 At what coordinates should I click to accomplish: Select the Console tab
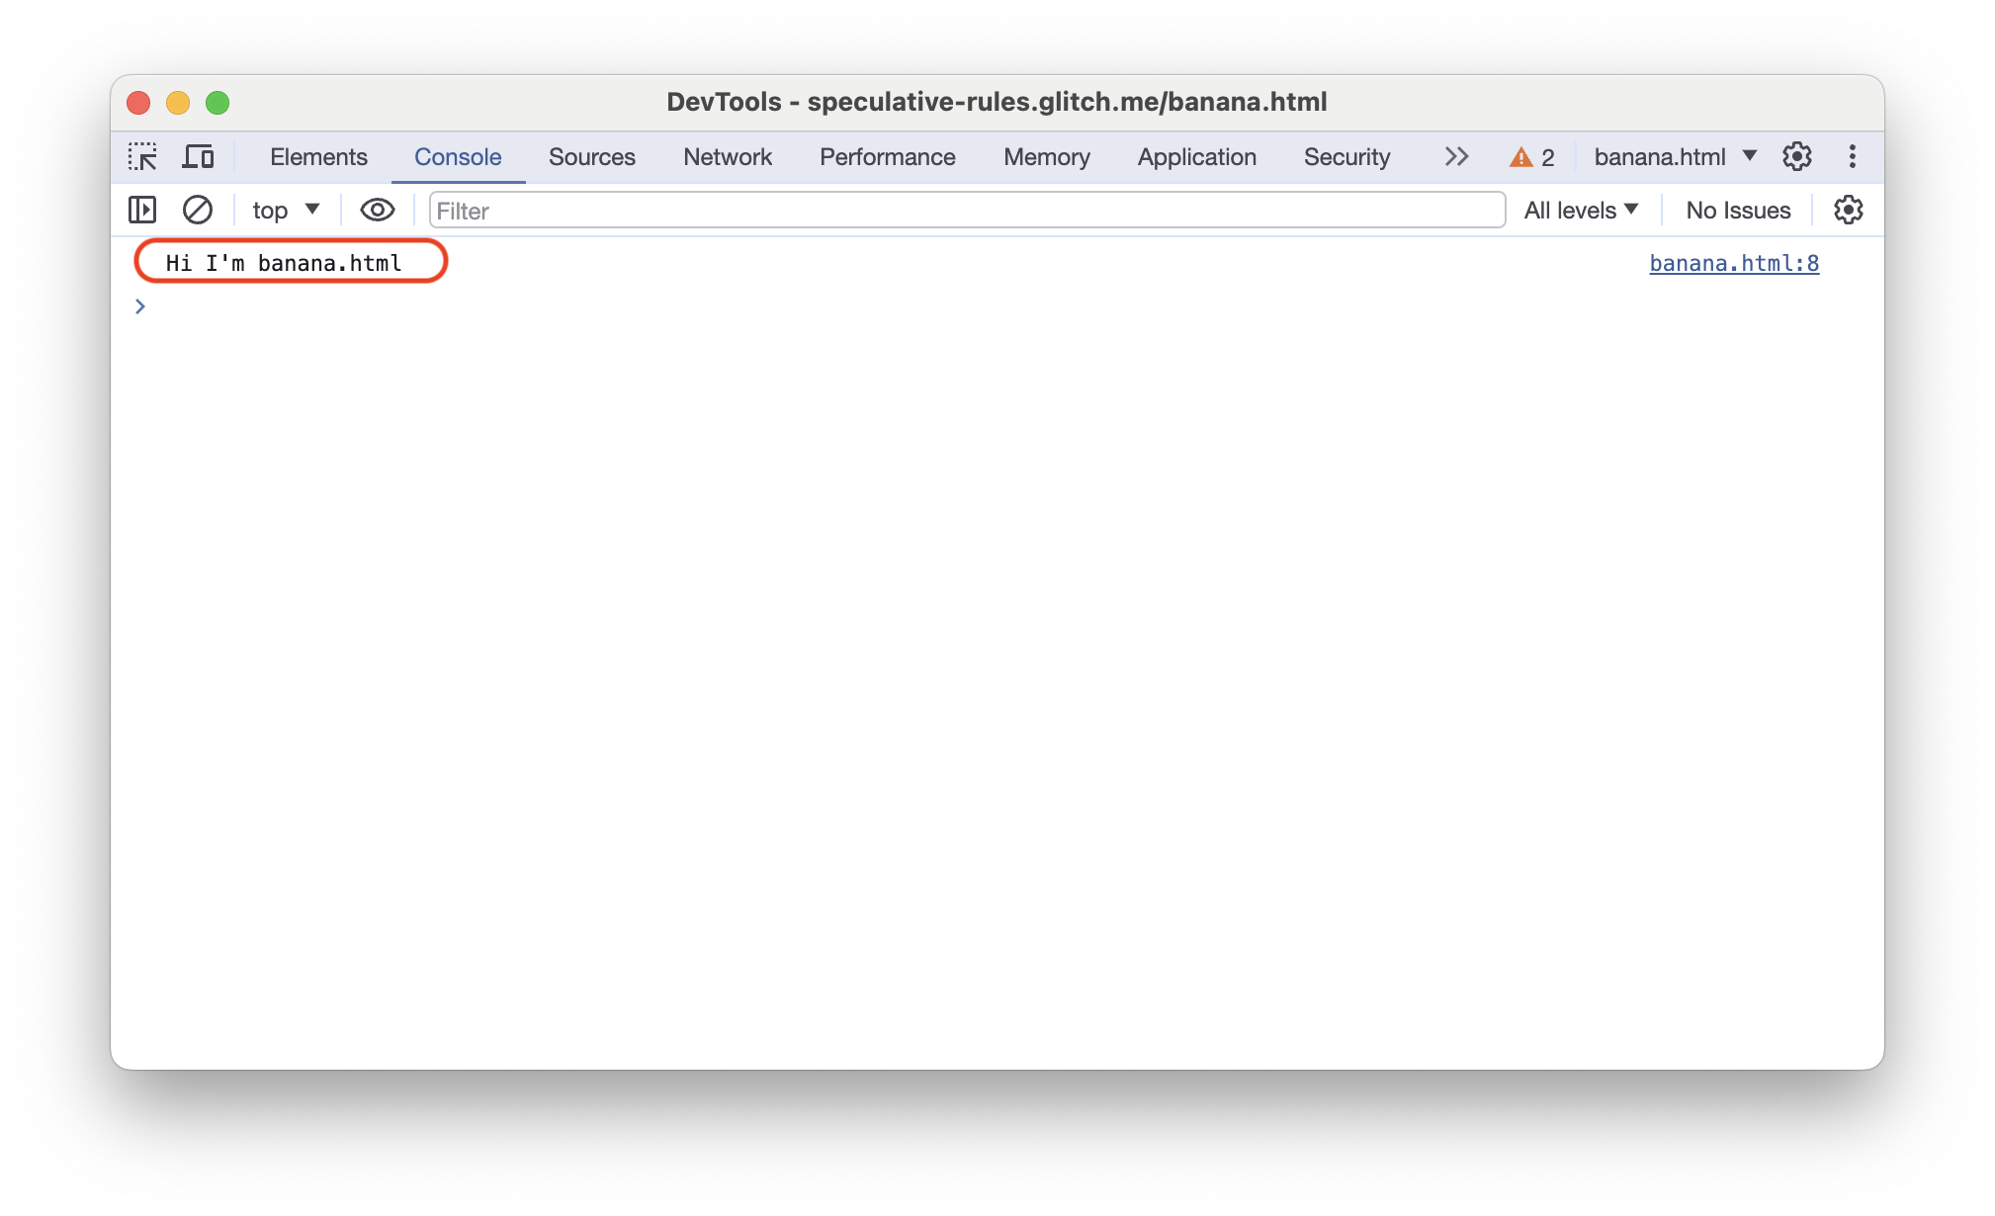tap(456, 157)
